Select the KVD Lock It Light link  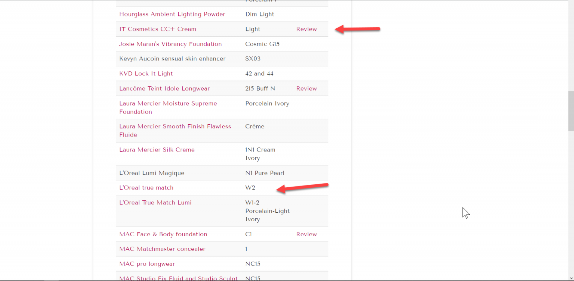pos(146,74)
